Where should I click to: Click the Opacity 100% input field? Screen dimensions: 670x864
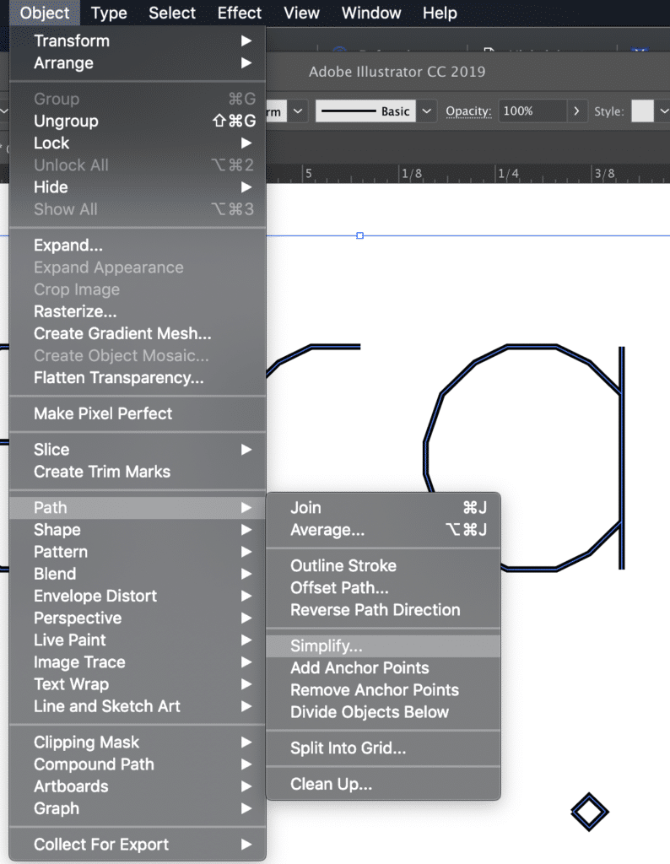coord(532,111)
